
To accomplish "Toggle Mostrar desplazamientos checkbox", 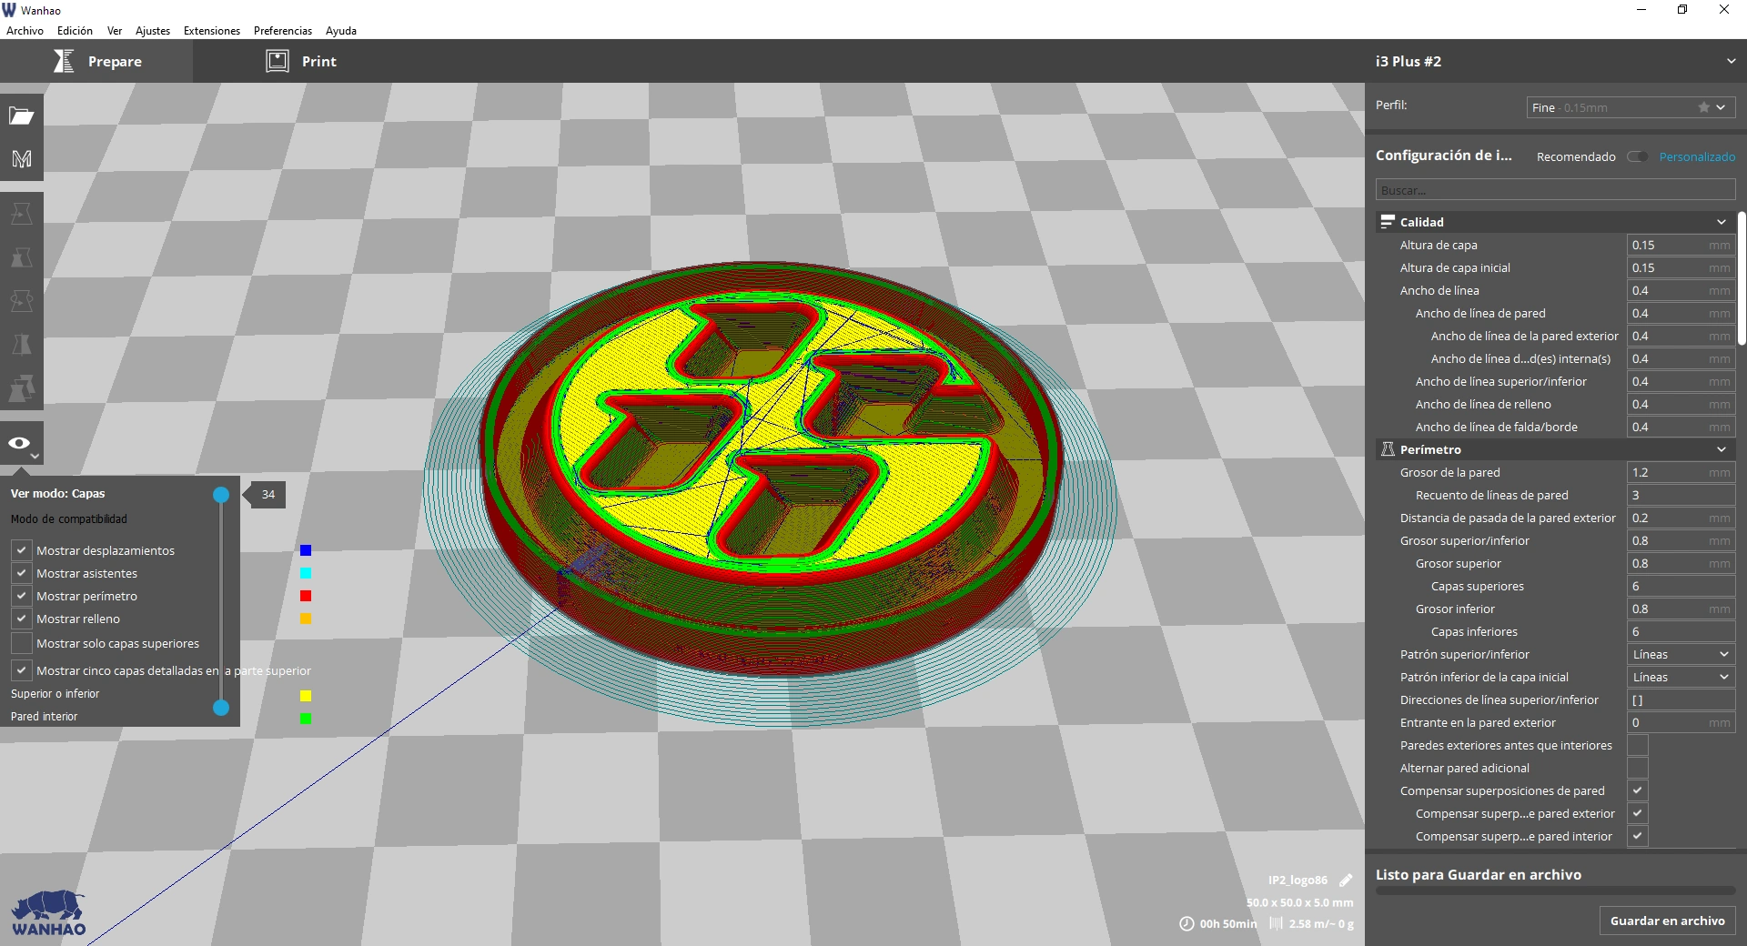I will tap(21, 550).
